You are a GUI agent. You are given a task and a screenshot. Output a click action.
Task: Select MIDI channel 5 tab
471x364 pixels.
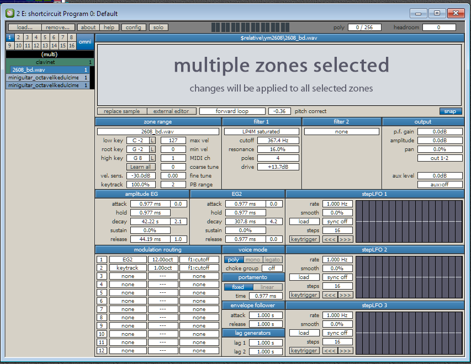tap(45, 37)
